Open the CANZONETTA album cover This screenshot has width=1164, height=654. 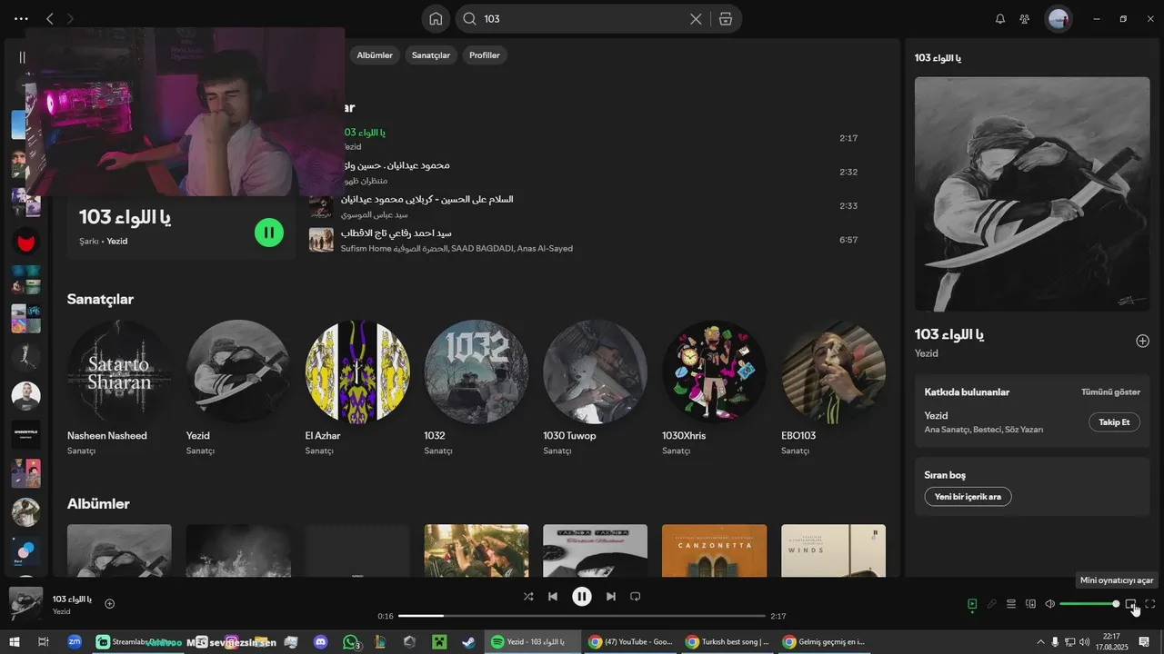pyautogui.click(x=714, y=550)
